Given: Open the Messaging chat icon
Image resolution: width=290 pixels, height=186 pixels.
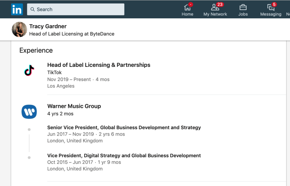Looking at the screenshot, I should pyautogui.click(x=271, y=7).
